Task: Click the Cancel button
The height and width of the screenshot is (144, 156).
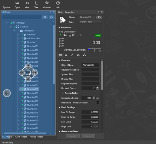Action: [x=88, y=136]
